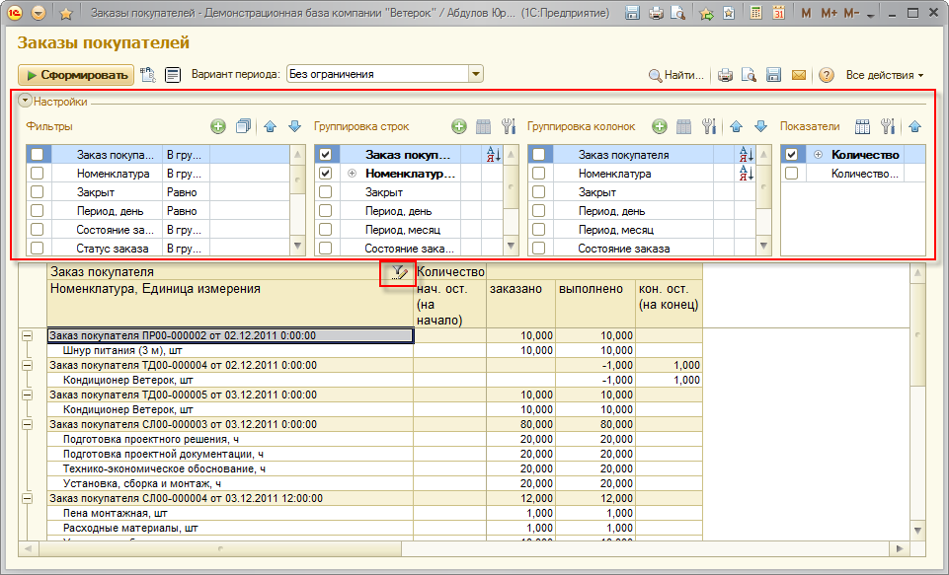Open help with the question mark icon
Image resolution: width=949 pixels, height=575 pixels.
click(827, 75)
